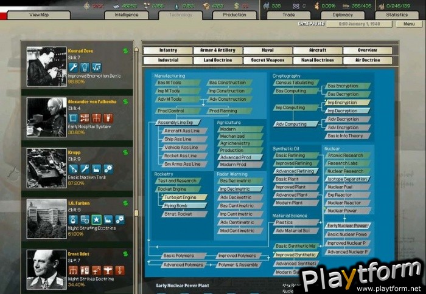Screen dimensions: 426x294
Task: Show the Statistics tab
Action: click(397, 15)
